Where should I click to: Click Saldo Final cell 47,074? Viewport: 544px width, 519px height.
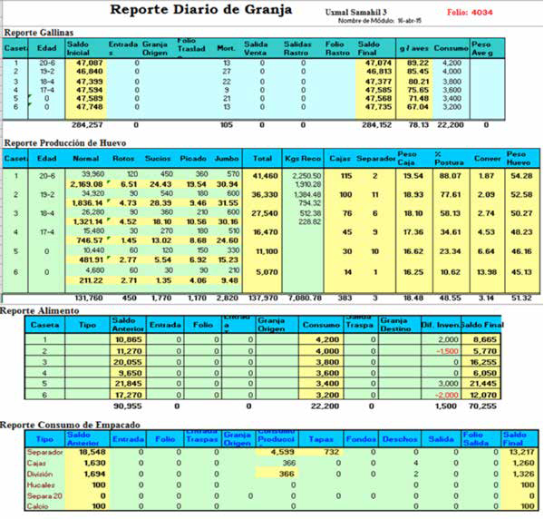click(378, 63)
